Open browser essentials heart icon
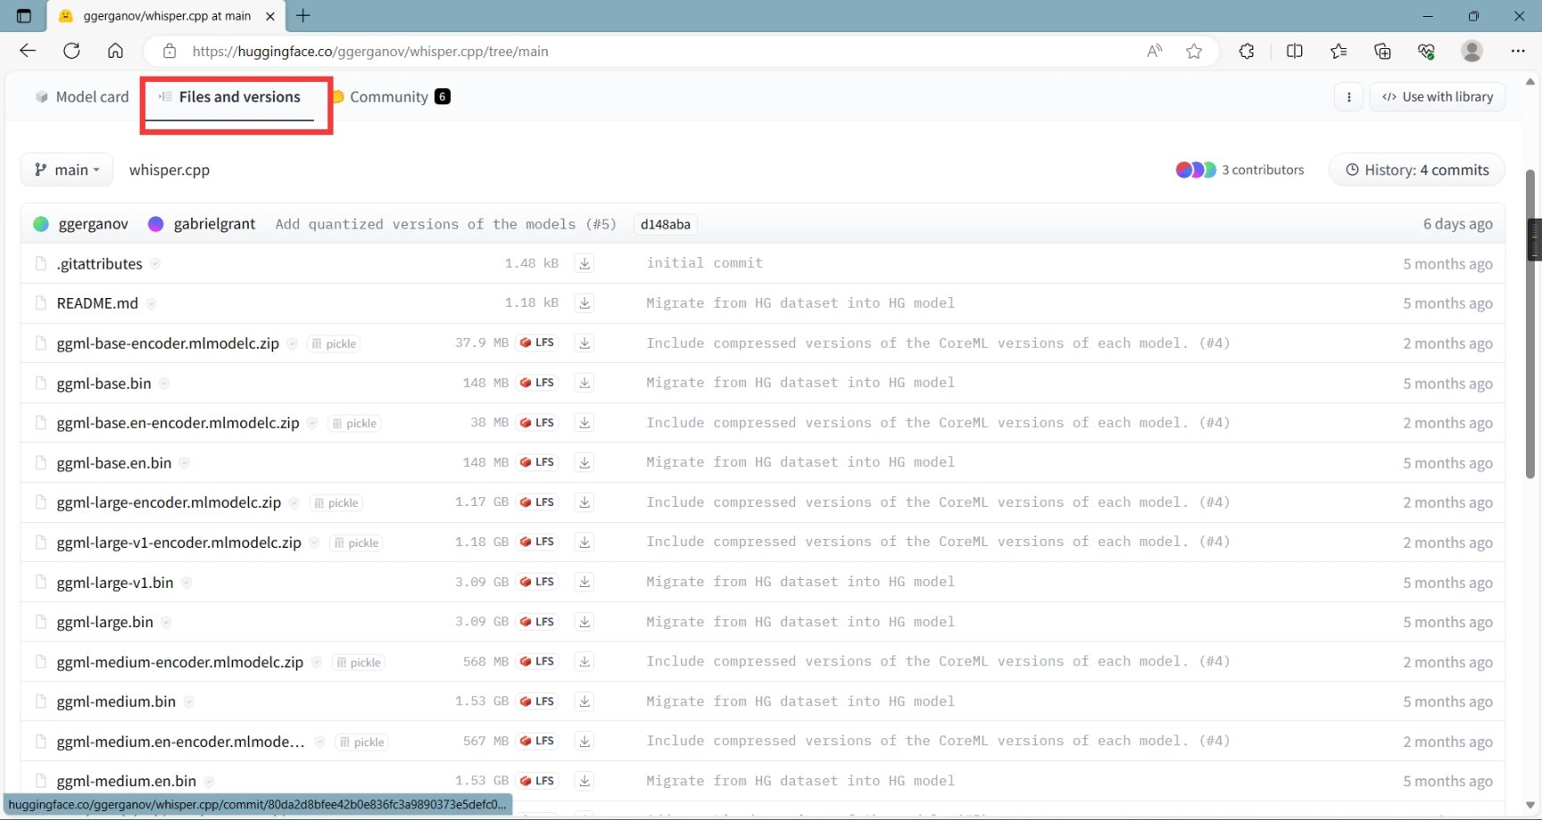The width and height of the screenshot is (1542, 820). [1426, 51]
